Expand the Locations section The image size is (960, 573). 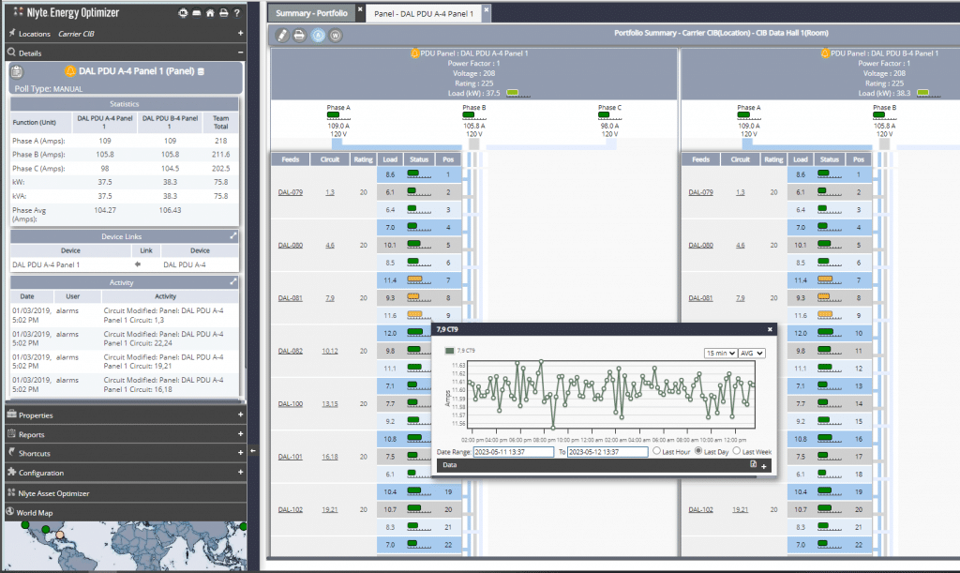240,33
